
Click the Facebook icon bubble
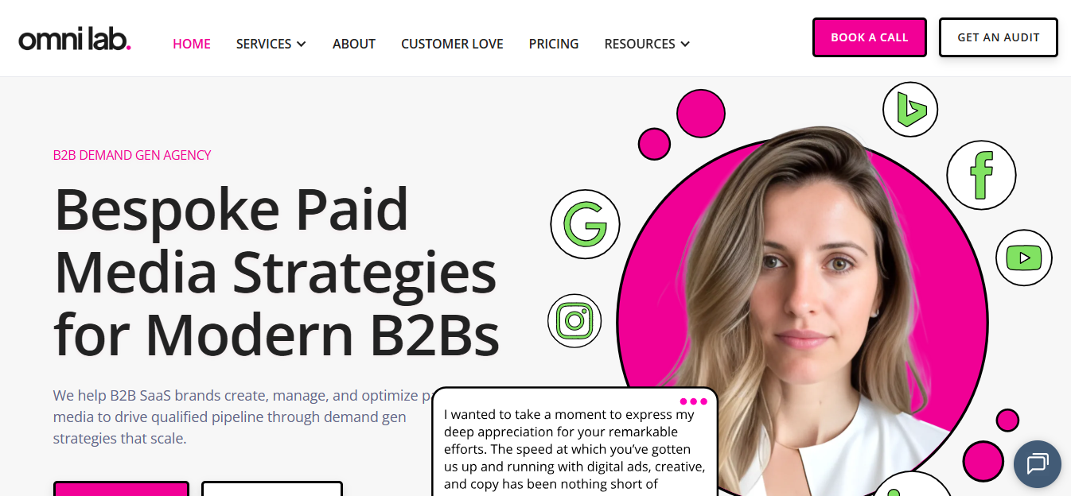click(x=981, y=175)
